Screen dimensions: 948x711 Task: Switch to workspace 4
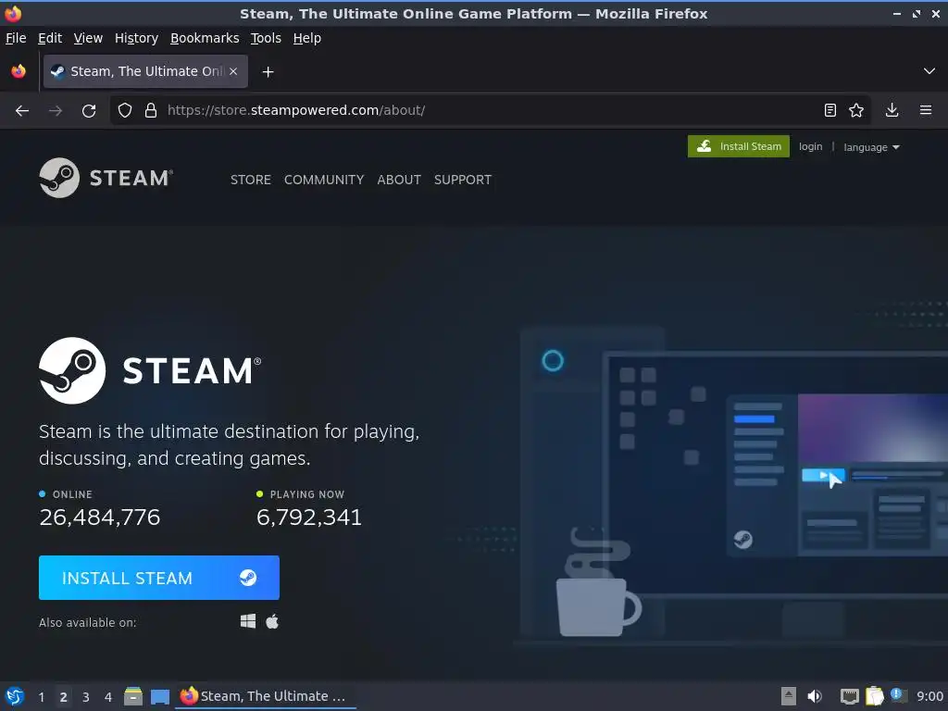click(108, 697)
